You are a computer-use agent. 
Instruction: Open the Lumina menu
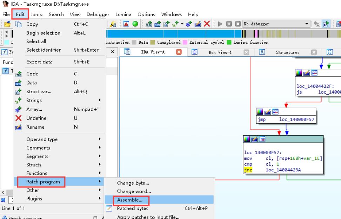tap(123, 14)
